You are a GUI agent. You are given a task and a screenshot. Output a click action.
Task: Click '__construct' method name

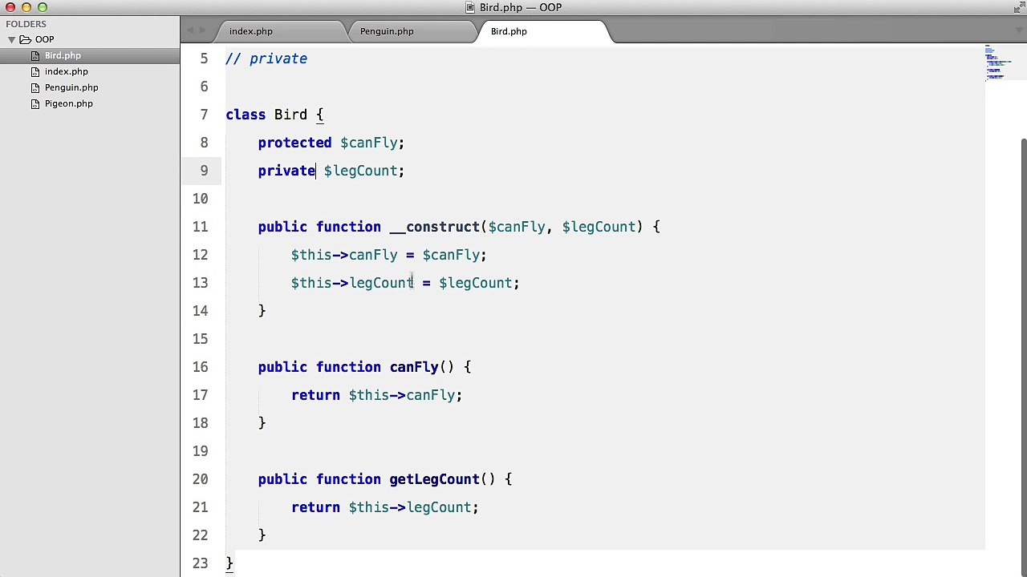pyautogui.click(x=434, y=227)
